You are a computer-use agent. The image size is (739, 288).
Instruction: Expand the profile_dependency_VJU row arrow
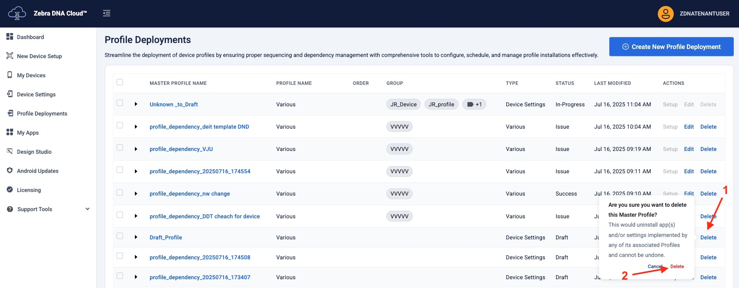136,149
